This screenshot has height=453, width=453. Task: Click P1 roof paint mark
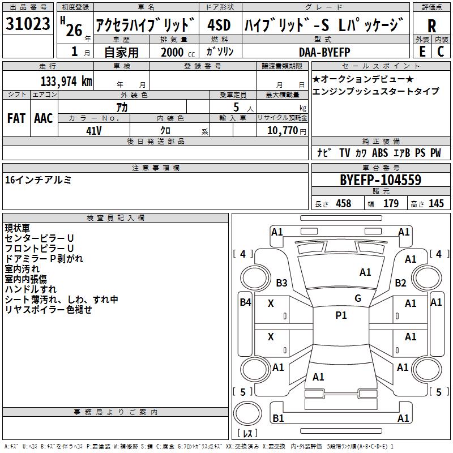tap(341, 315)
